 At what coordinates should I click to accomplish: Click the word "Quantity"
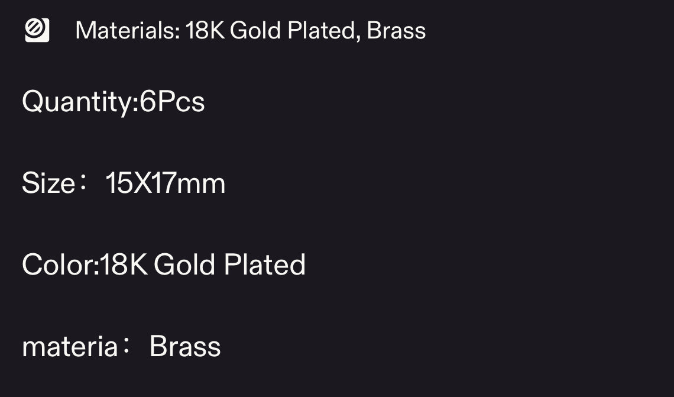click(76, 102)
